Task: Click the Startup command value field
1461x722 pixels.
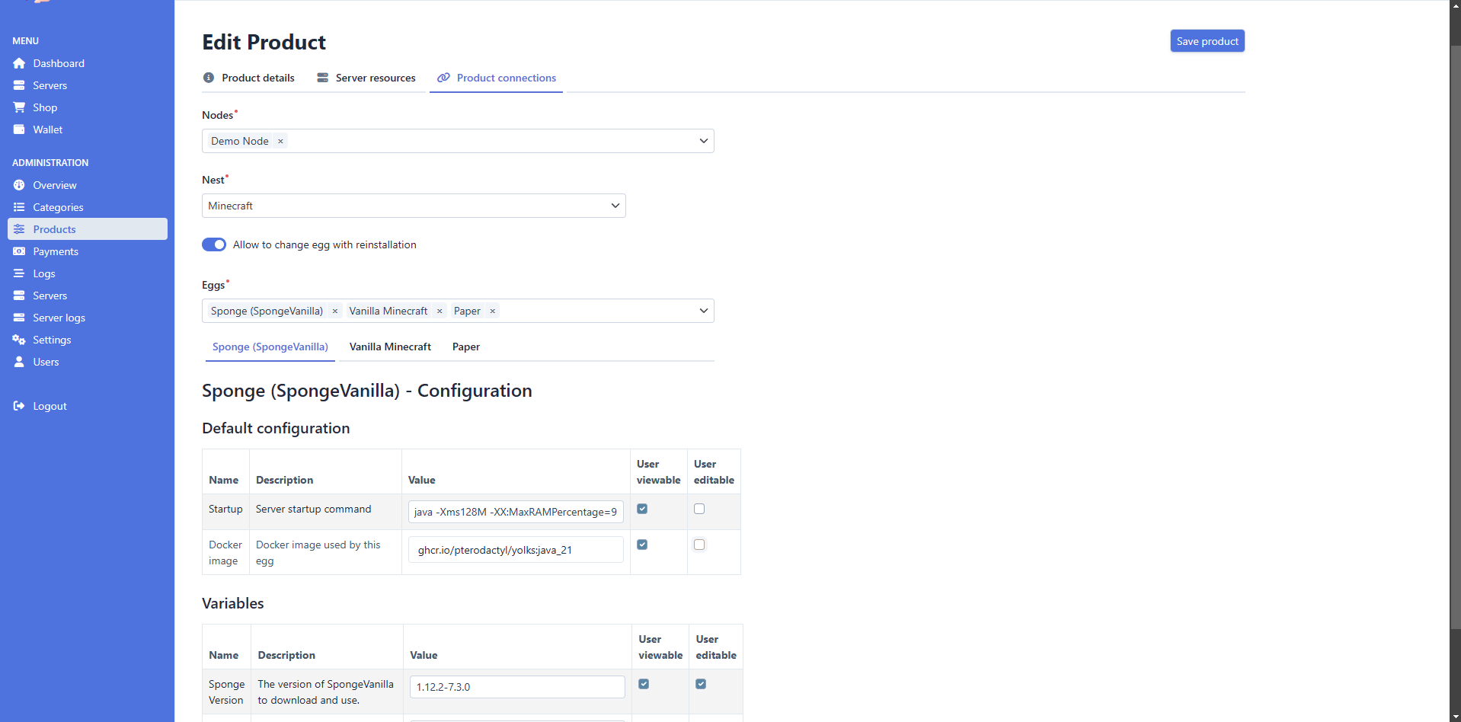Action: coord(516,512)
